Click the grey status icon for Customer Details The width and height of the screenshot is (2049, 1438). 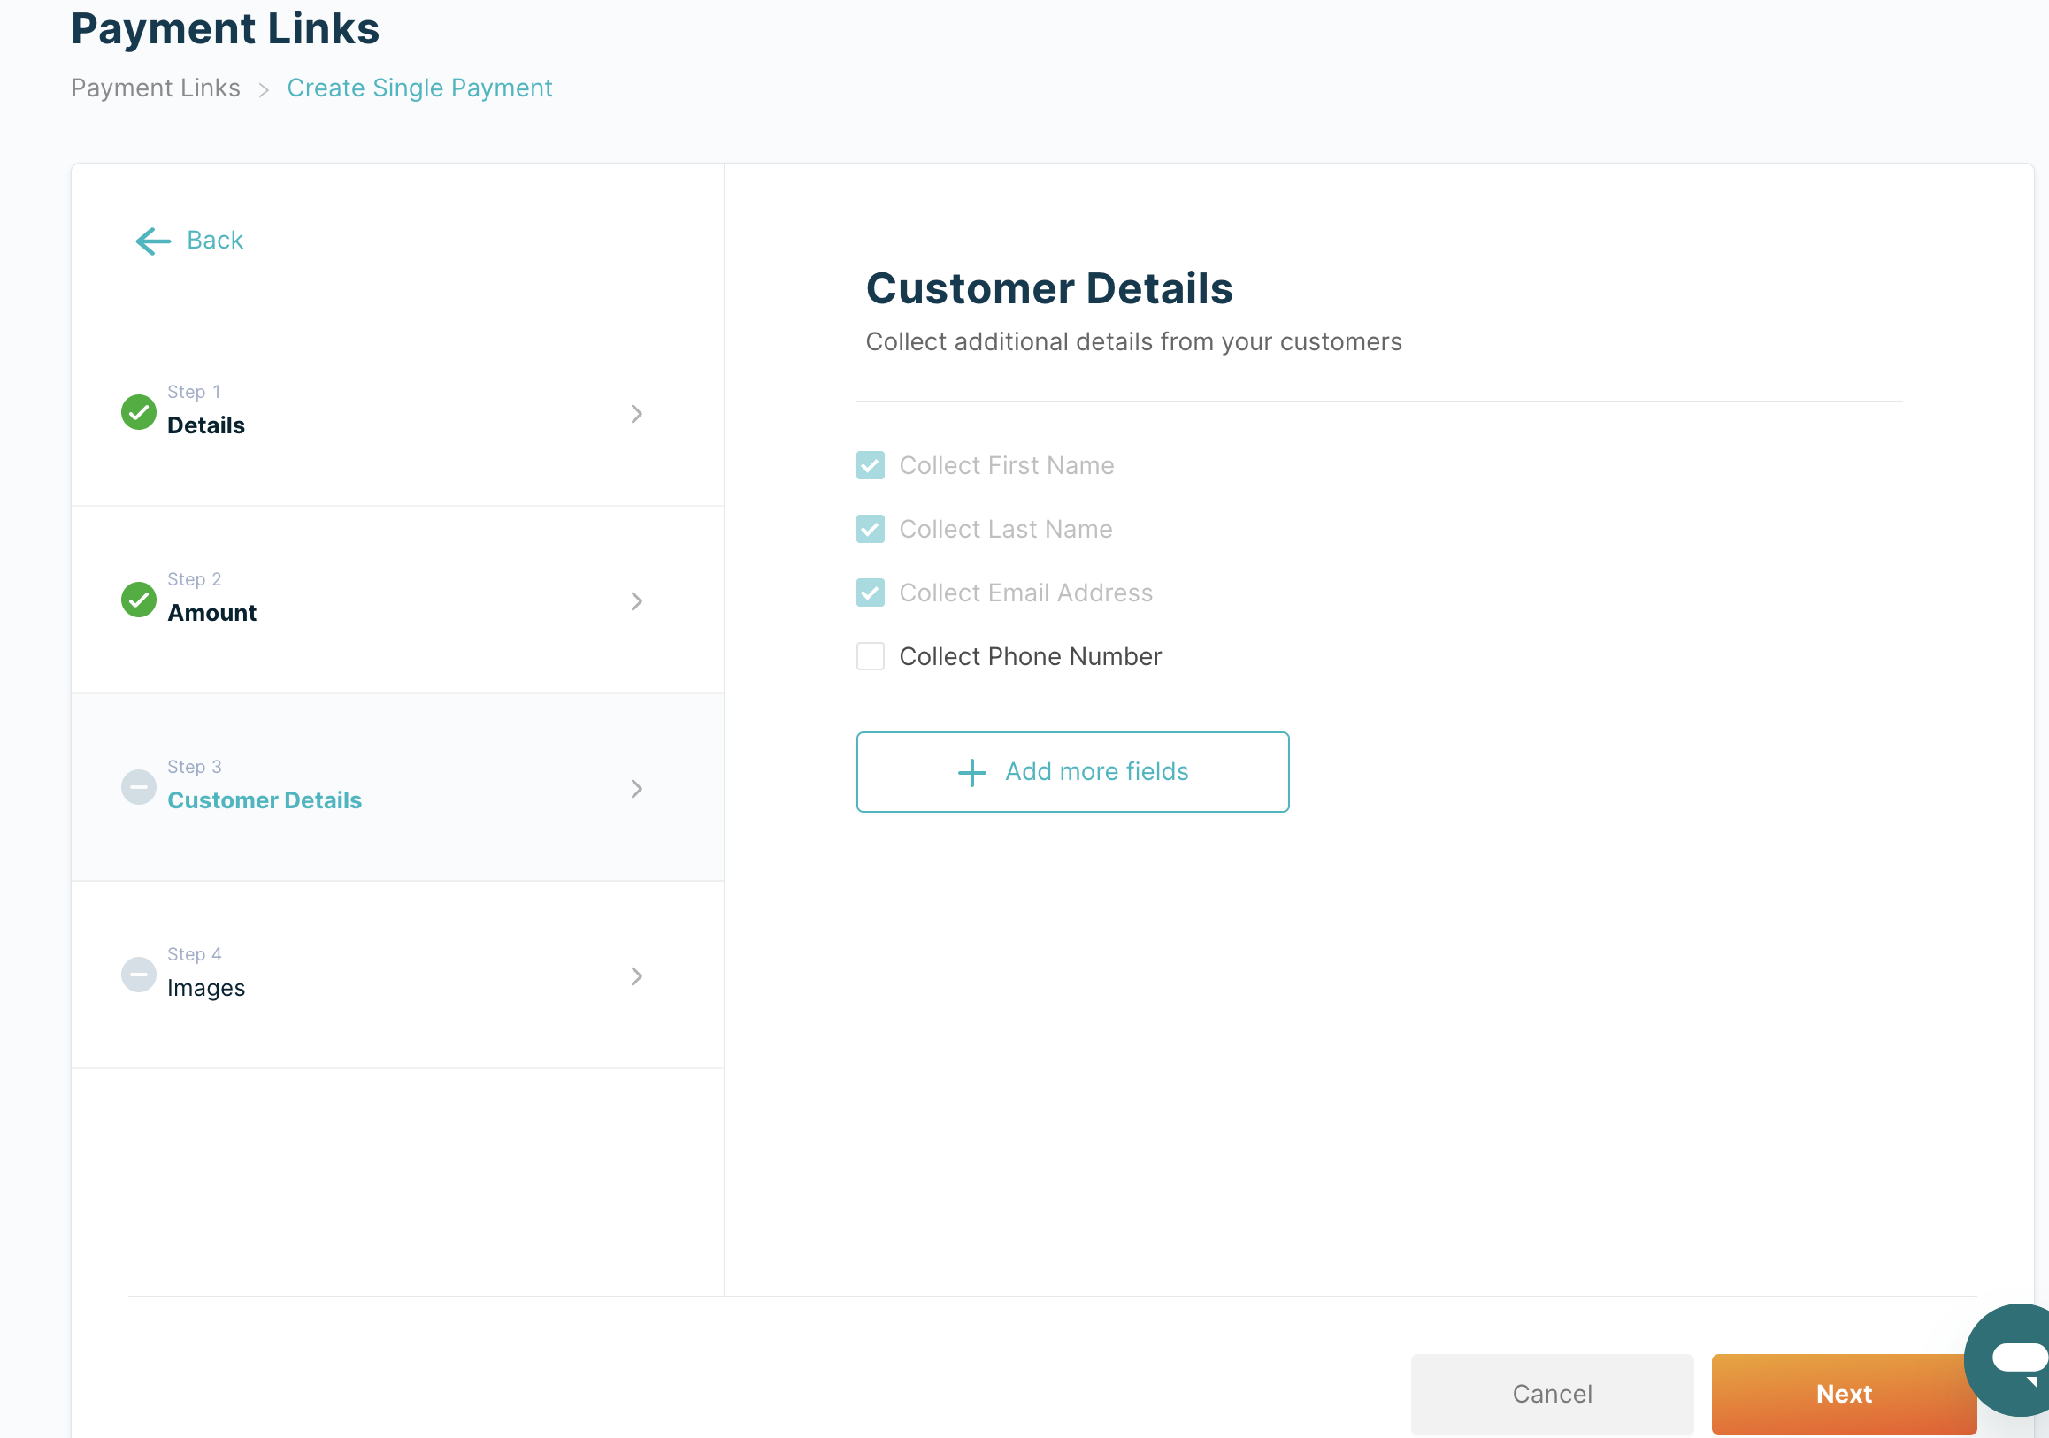pyautogui.click(x=138, y=787)
